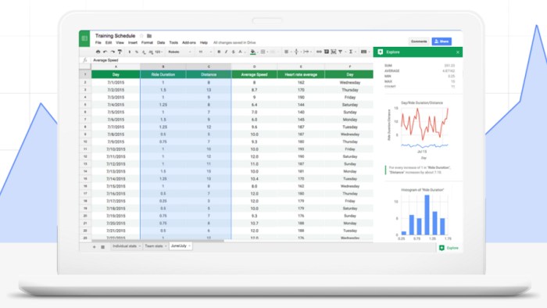Click the Functions sigma icon
Viewport: 547px width, 308px height.
[351, 52]
